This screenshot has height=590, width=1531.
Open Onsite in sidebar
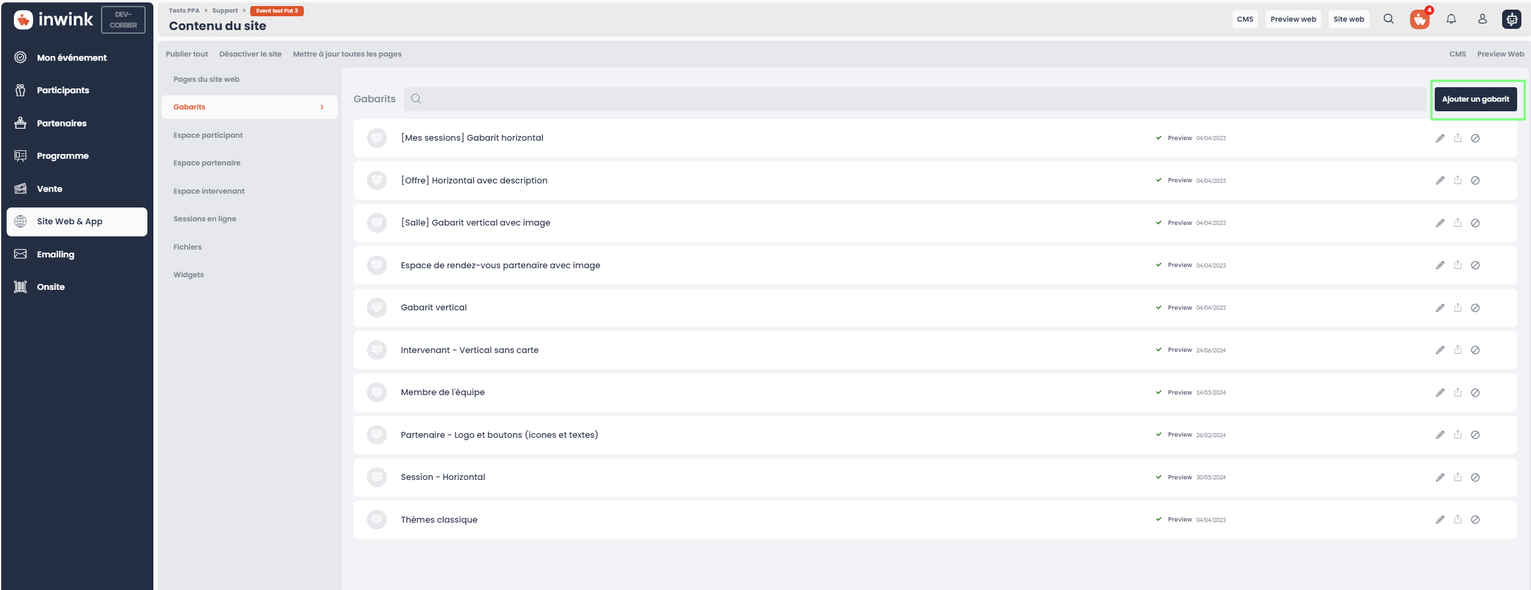click(x=77, y=287)
